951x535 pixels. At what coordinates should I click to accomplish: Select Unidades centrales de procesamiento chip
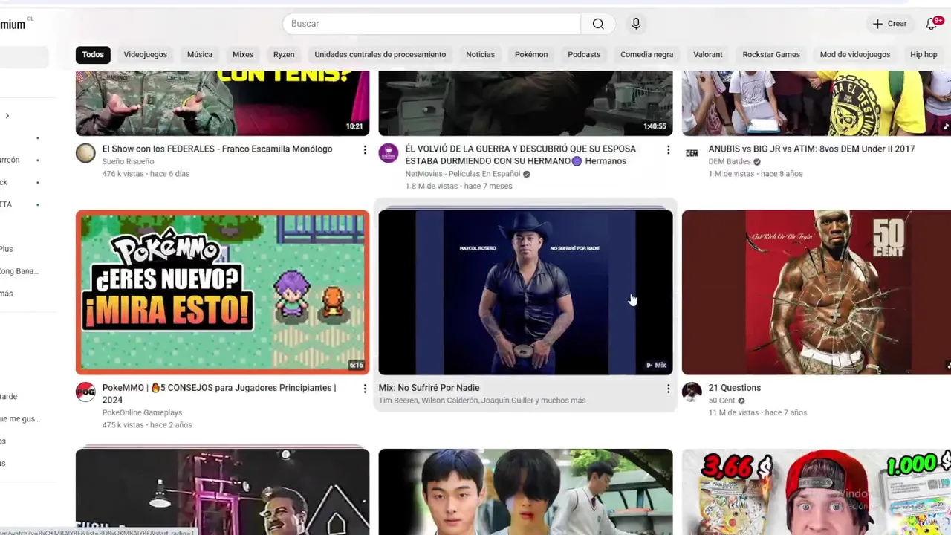[x=380, y=54]
